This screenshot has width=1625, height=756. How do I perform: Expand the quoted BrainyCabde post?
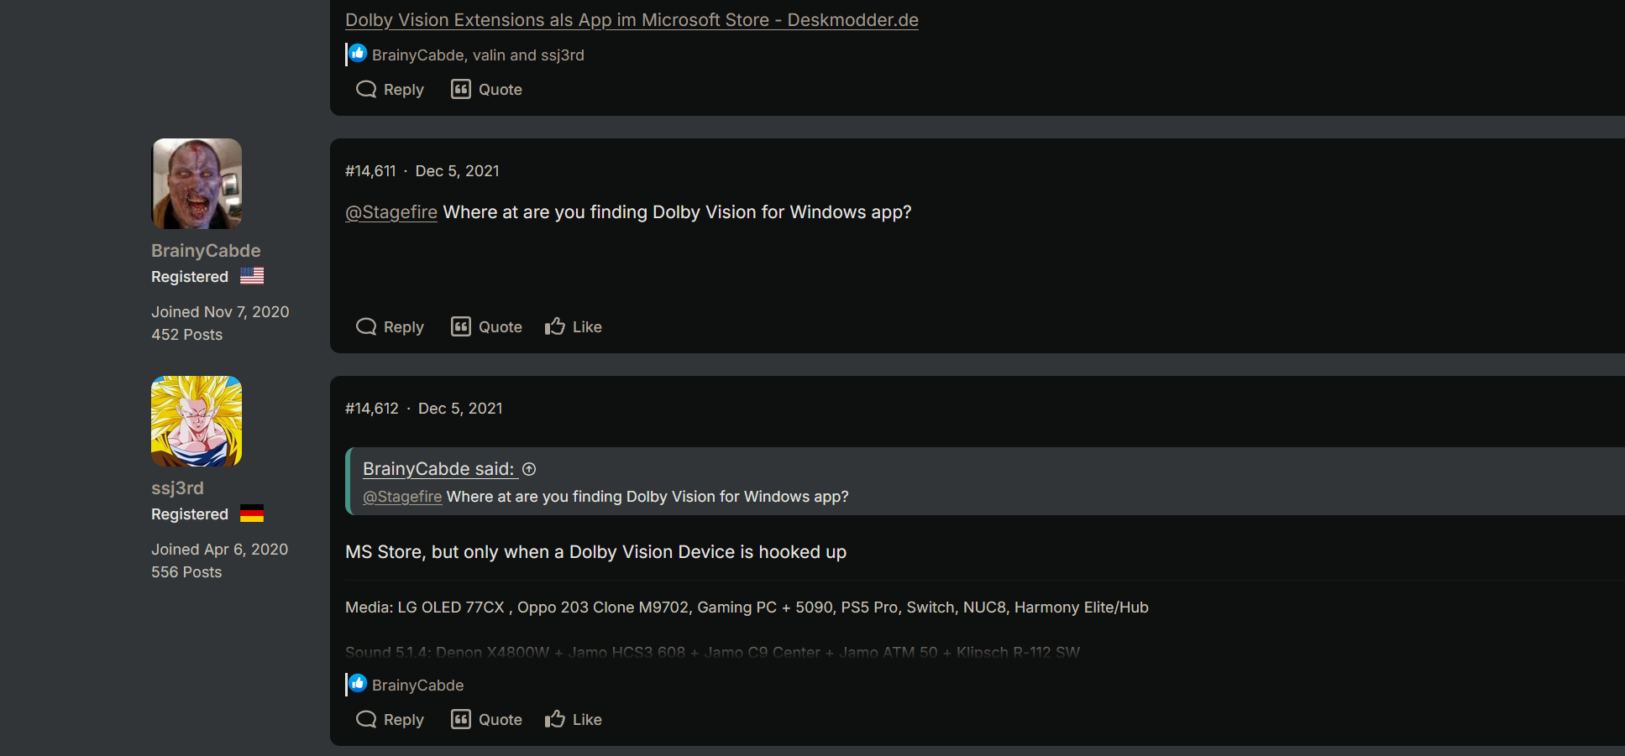529,469
